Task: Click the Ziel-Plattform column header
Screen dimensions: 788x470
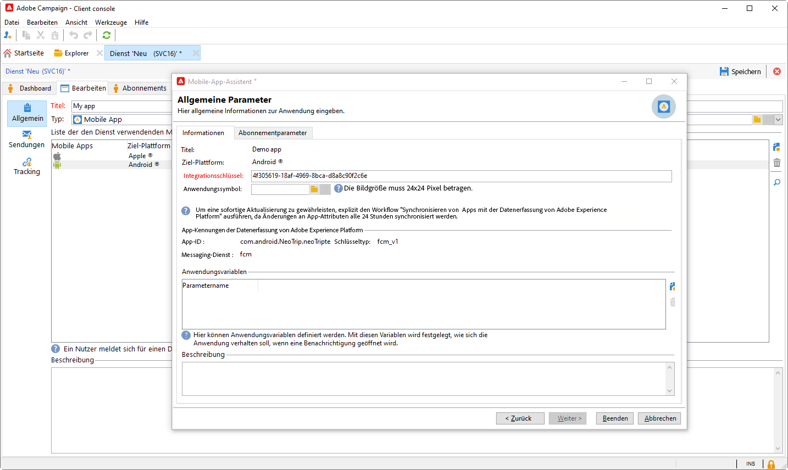Action: click(149, 146)
